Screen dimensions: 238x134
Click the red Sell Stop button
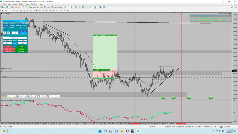pos(9,49)
